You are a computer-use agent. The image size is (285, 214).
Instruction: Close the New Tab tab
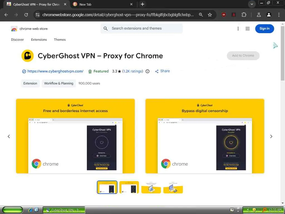[x=131, y=4]
